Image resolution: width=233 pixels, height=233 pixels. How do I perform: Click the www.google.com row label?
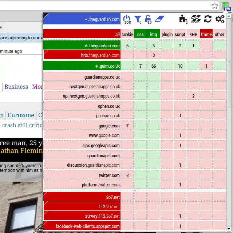pyautogui.click(x=82, y=135)
